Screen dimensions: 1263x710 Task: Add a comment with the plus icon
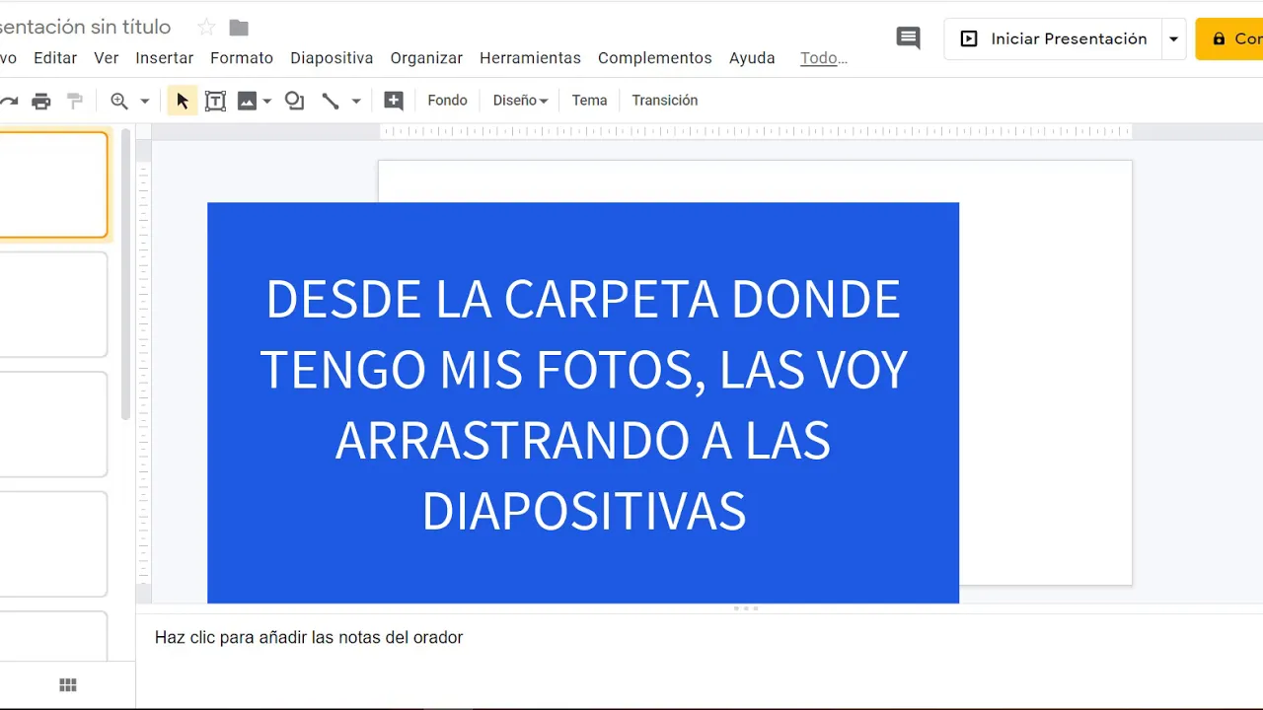[x=394, y=101]
